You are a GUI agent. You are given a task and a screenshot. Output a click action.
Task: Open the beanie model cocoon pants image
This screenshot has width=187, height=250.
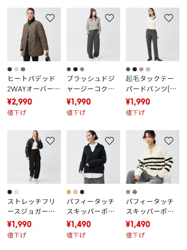pyautogui.click(x=93, y=34)
